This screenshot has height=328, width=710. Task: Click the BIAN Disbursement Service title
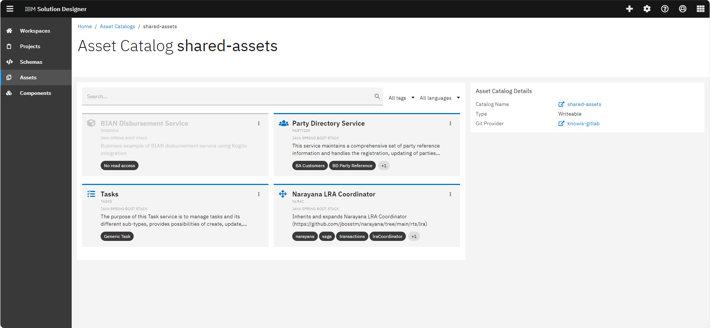click(x=144, y=123)
